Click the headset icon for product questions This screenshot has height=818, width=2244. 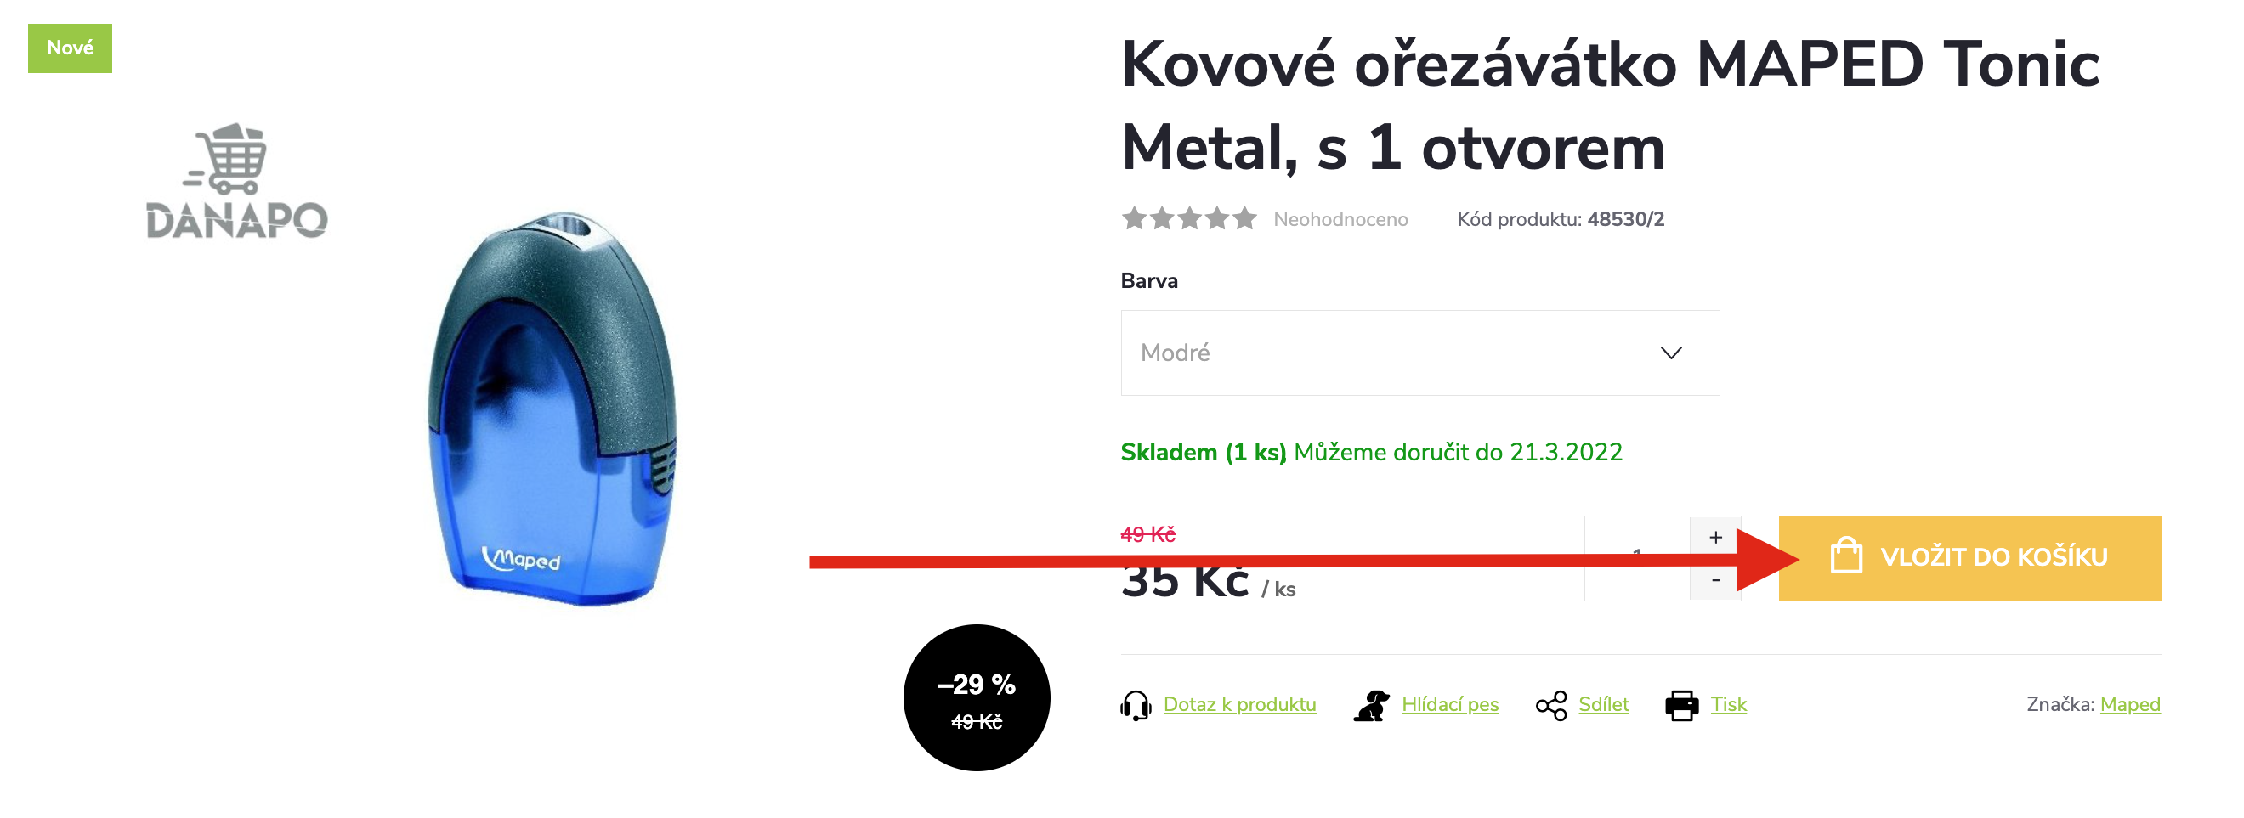pos(1135,705)
